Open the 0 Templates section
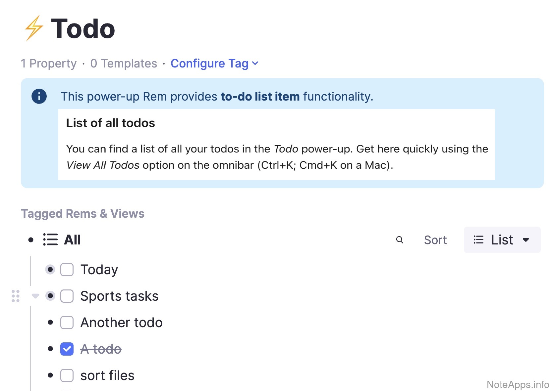Screen dimensions: 550x391 pos(124,64)
